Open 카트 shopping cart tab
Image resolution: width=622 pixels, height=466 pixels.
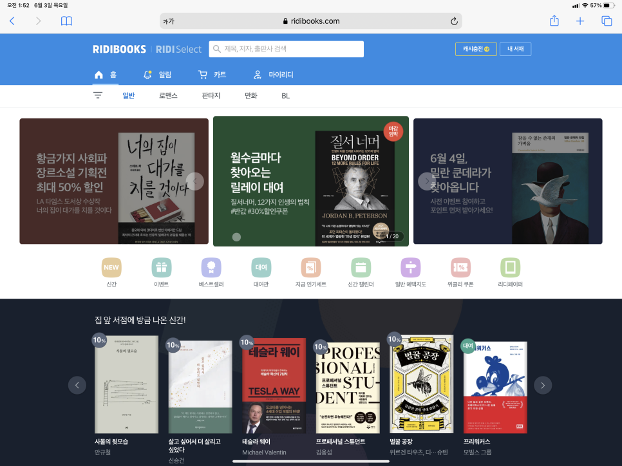point(212,75)
